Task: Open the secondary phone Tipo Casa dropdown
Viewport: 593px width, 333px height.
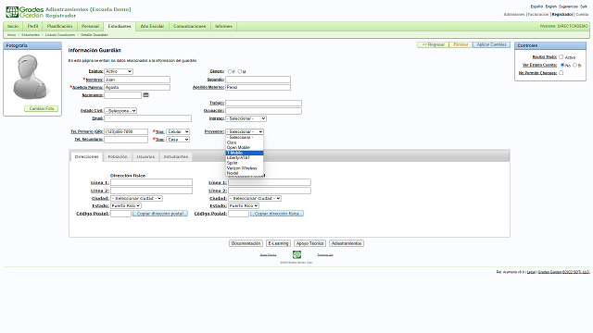Action: (x=178, y=140)
